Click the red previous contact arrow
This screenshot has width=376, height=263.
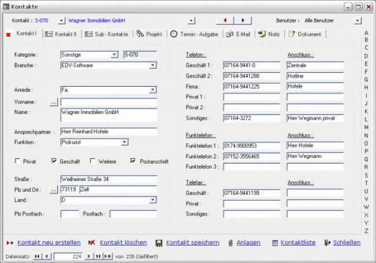pos(225,20)
